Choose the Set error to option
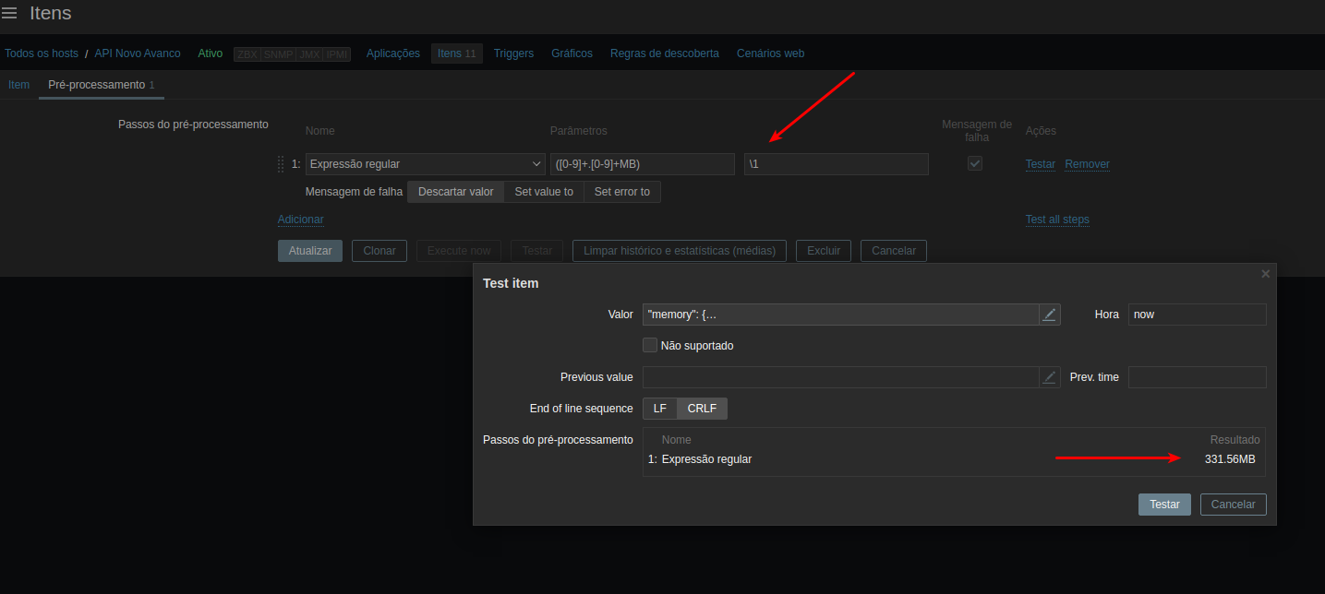1325x594 pixels. pos(621,192)
